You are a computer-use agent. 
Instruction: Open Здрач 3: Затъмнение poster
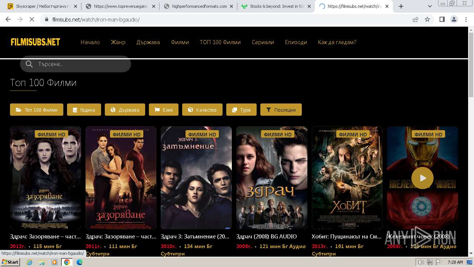[x=196, y=178]
